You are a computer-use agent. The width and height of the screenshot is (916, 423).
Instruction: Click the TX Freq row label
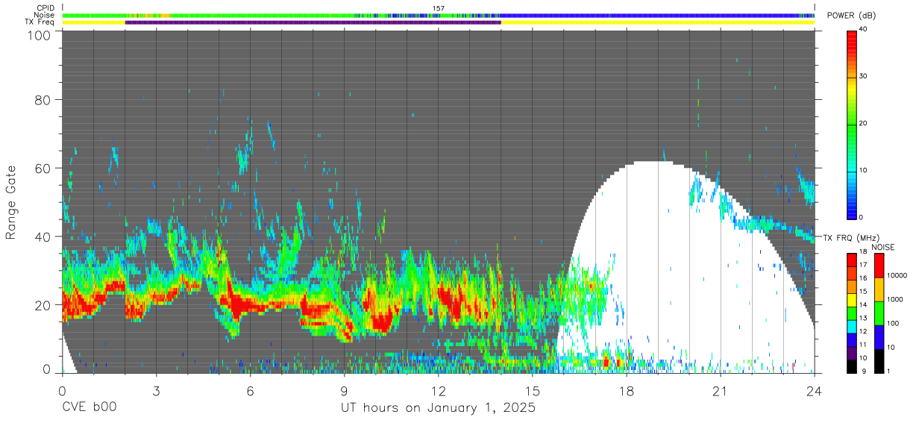click(39, 22)
